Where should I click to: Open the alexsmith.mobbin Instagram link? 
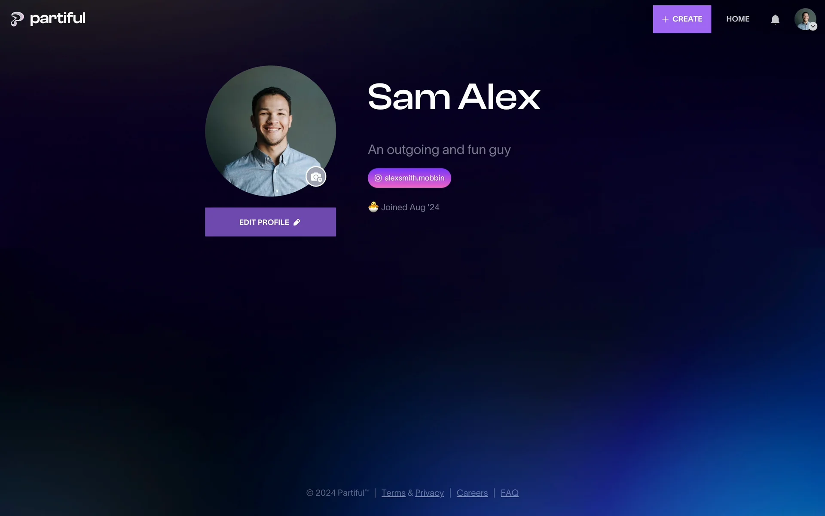click(x=409, y=178)
